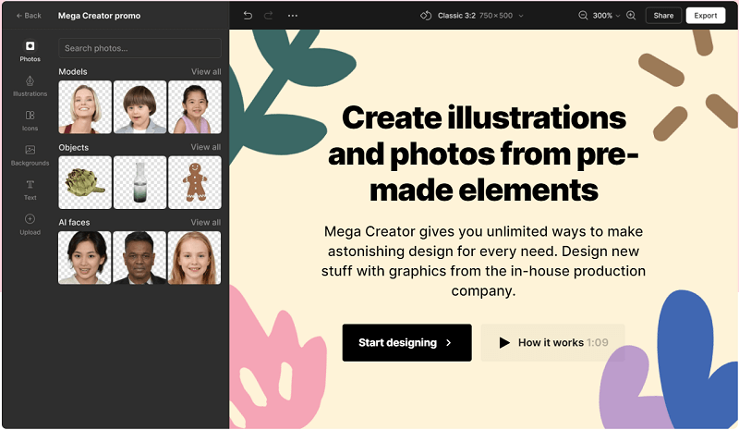Viewport: 739px width, 430px height.
Task: Select the gingerbread man object thumbnail
Action: pyautogui.click(x=195, y=182)
